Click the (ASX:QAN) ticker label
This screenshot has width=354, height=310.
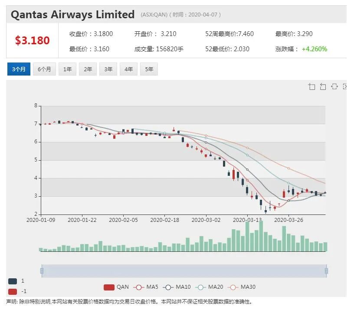pyautogui.click(x=154, y=15)
